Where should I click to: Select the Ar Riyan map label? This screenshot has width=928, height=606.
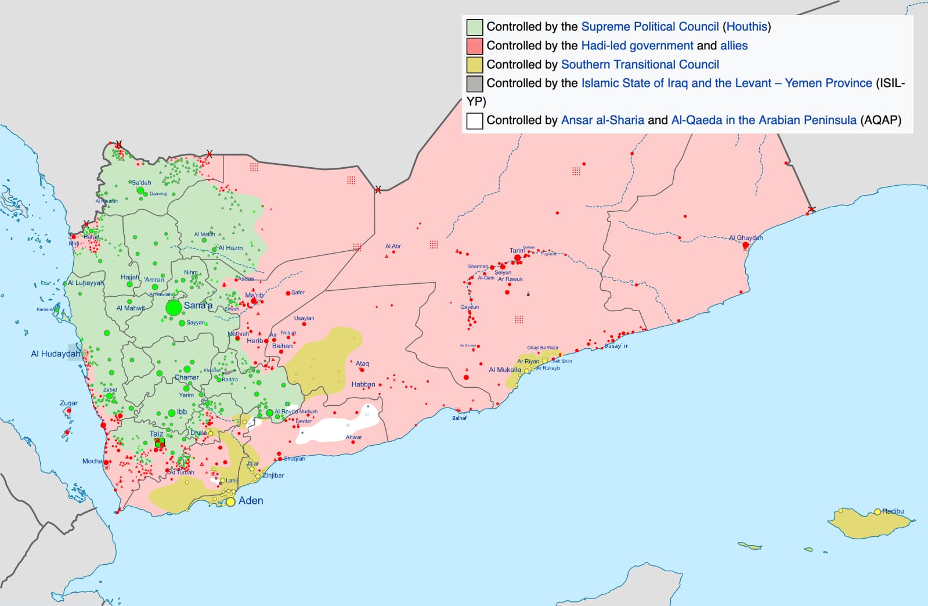tap(528, 362)
